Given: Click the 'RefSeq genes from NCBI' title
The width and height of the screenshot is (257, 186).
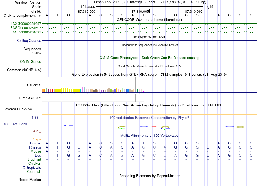Looking at the screenshot, I should [150, 37].
